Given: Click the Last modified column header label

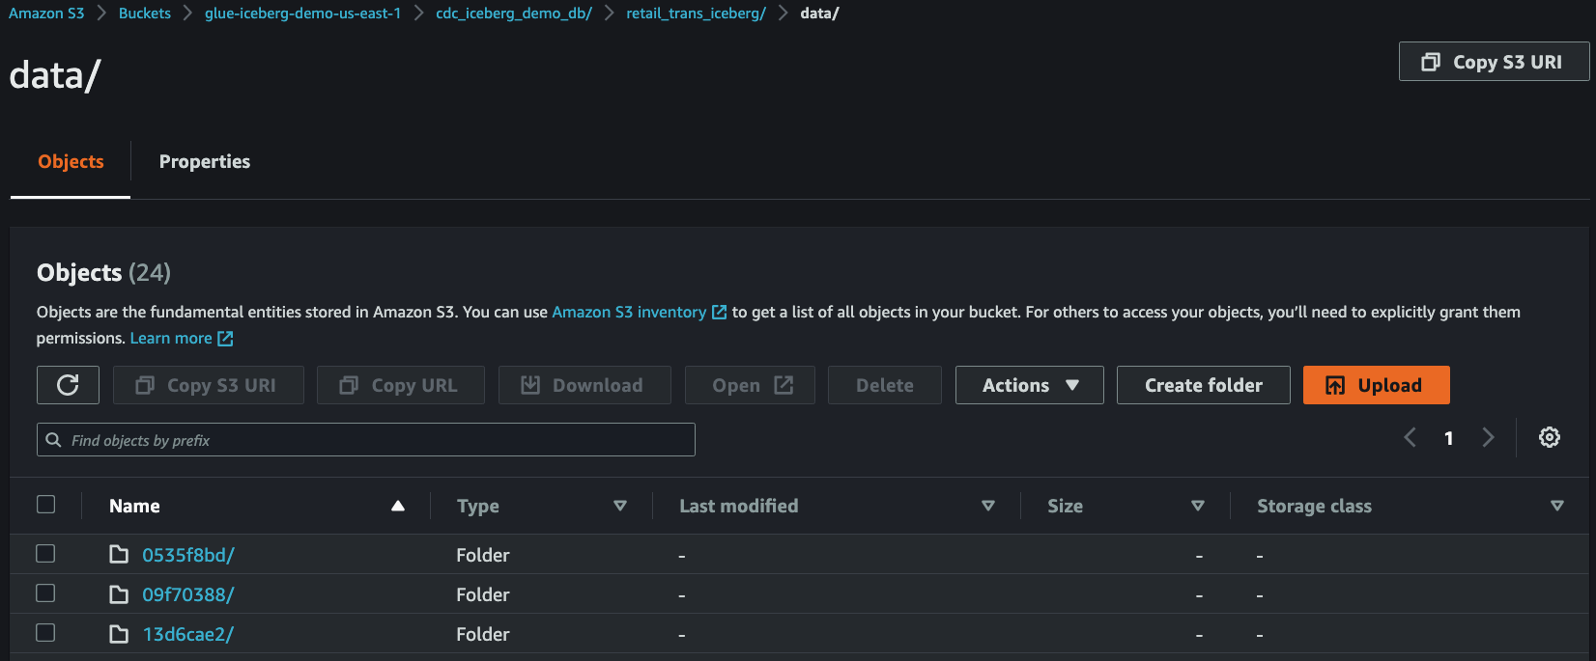Looking at the screenshot, I should [739, 506].
